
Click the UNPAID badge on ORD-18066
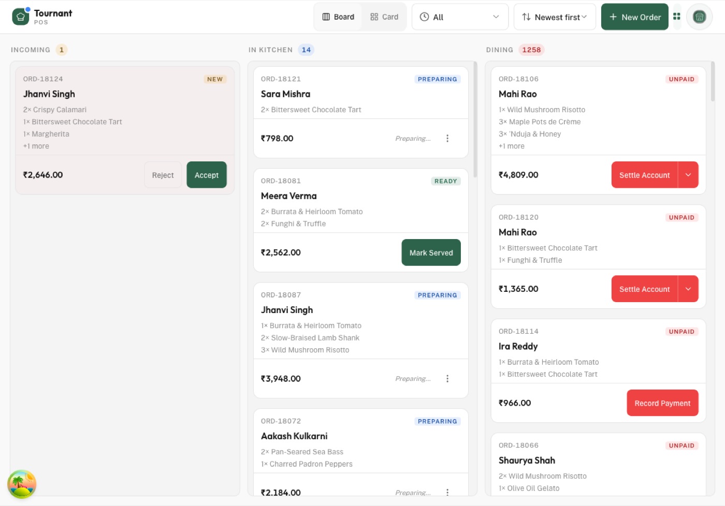(x=682, y=445)
